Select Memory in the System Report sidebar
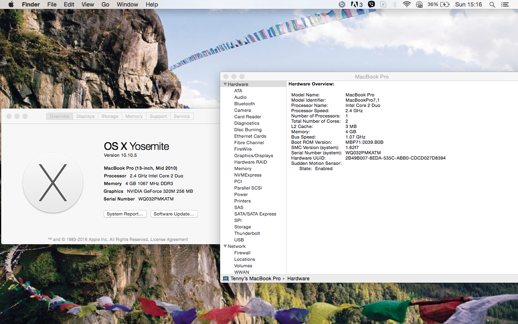This screenshot has width=518, height=324. 243,168
